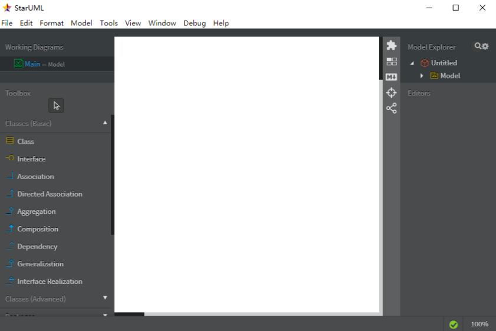Click the Toolbox vertical scrollbar
This screenshot has width=496, height=331.
click(112, 175)
